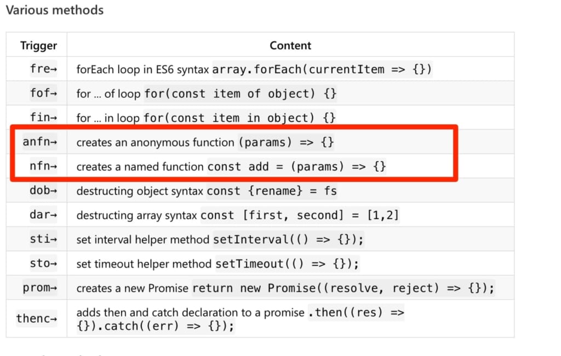The image size is (561, 356).
Task: Click the prom→ trigger code
Action: pos(39,288)
